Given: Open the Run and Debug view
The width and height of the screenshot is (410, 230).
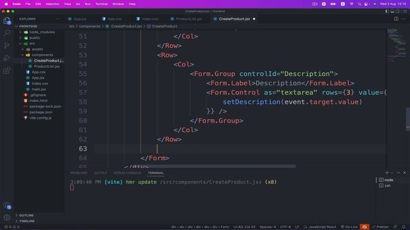Looking at the screenshot, I should point(7,58).
